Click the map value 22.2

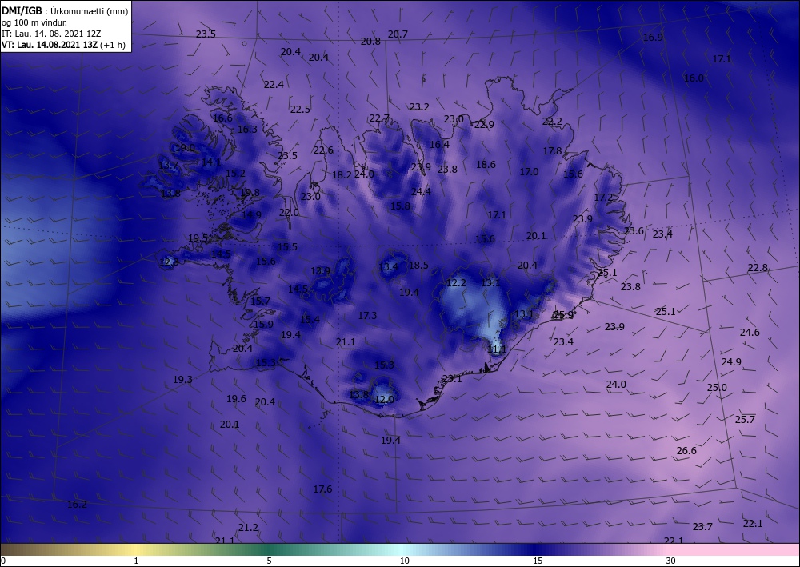552,122
